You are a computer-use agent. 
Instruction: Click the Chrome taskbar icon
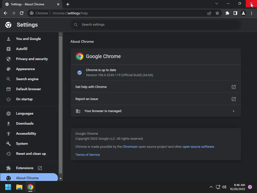(x=30, y=187)
